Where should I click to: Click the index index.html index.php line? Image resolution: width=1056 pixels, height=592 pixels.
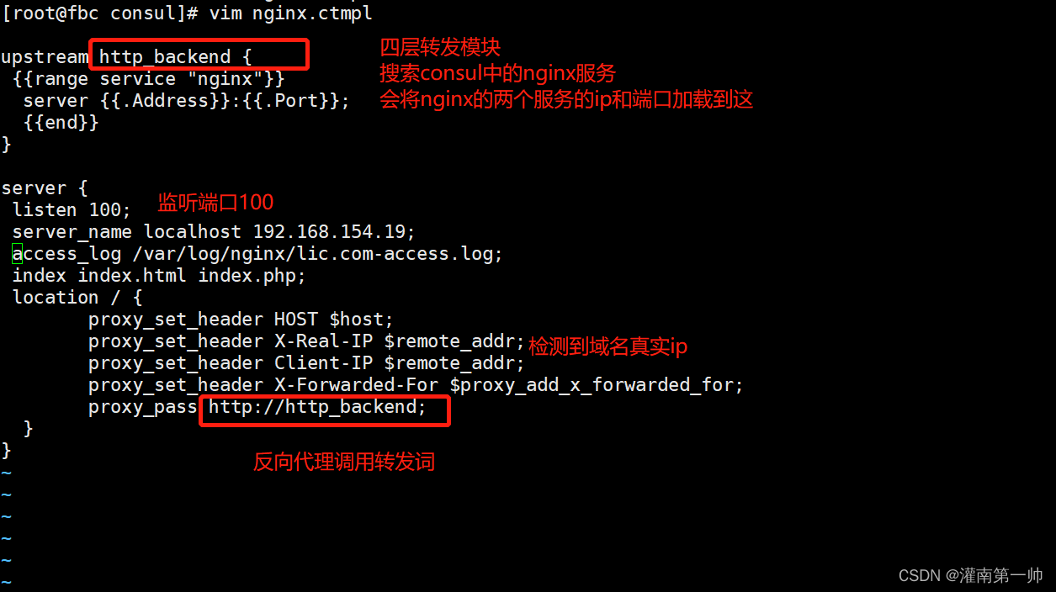point(159,276)
